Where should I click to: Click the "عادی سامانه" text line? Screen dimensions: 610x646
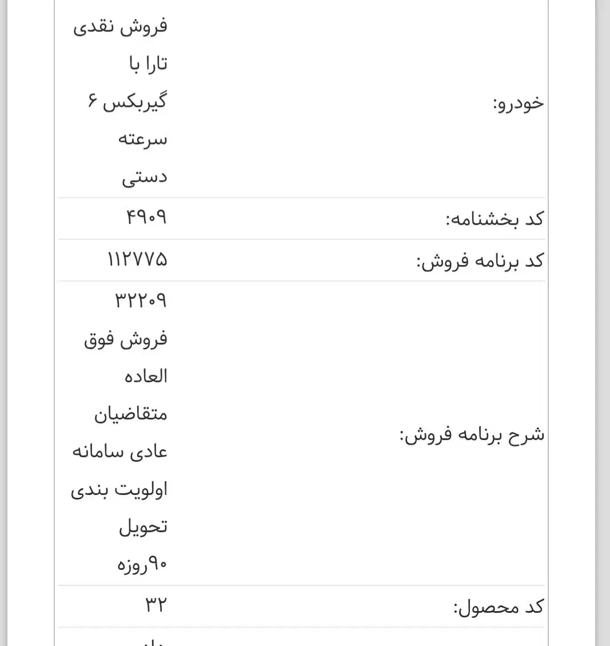click(120, 451)
